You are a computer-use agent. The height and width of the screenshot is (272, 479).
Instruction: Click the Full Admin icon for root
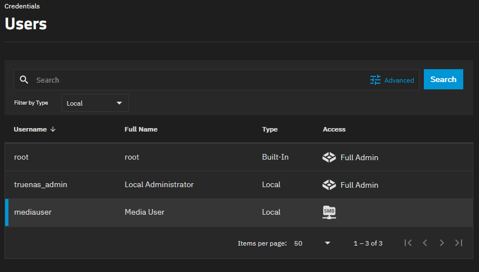point(329,157)
